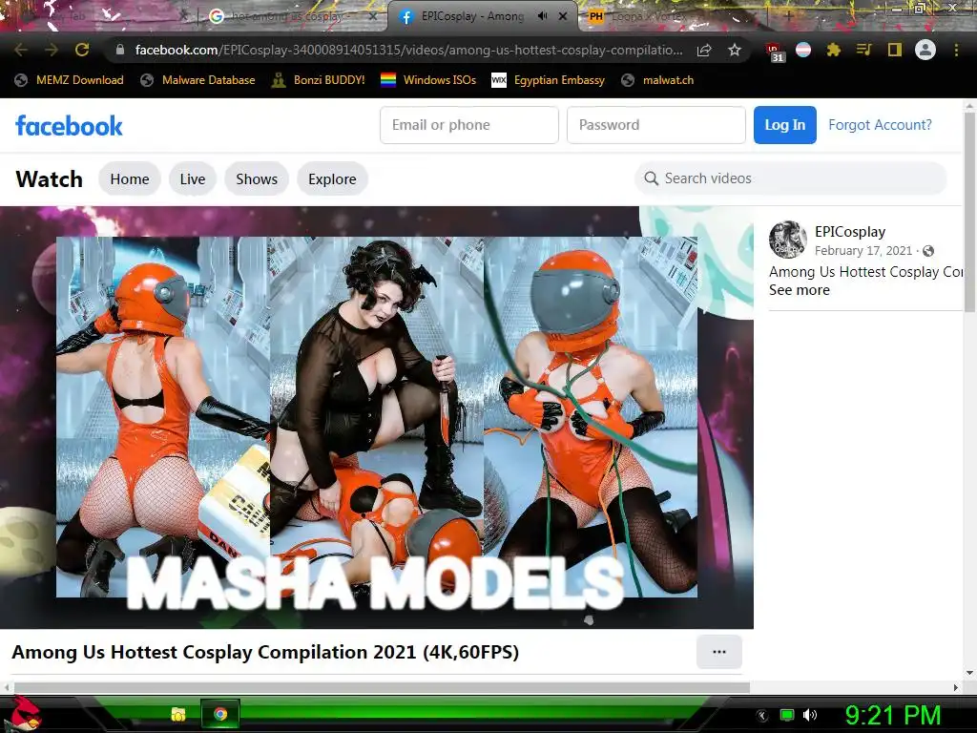Mute the EPICosplay tab via speaker icon

coord(542,16)
